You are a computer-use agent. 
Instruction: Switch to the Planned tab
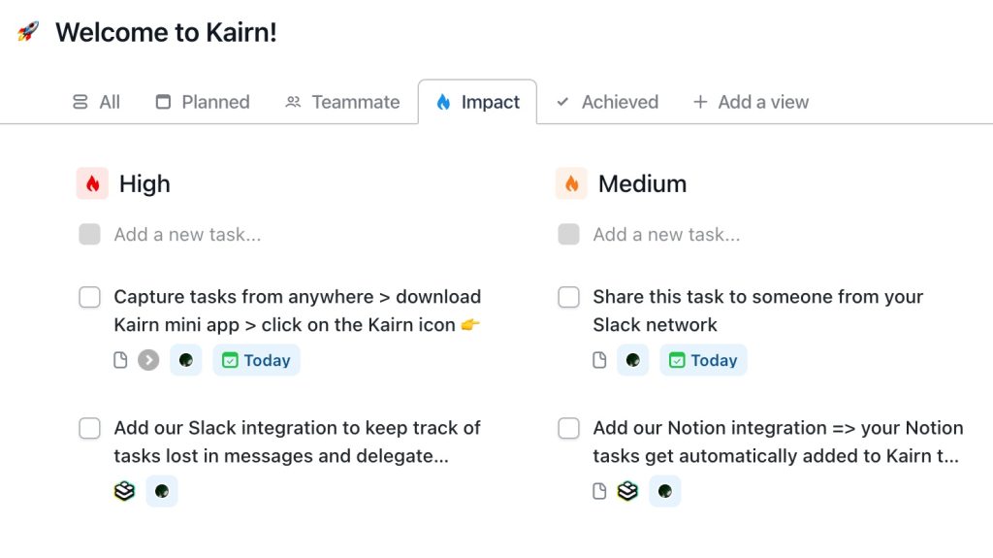[x=203, y=102]
